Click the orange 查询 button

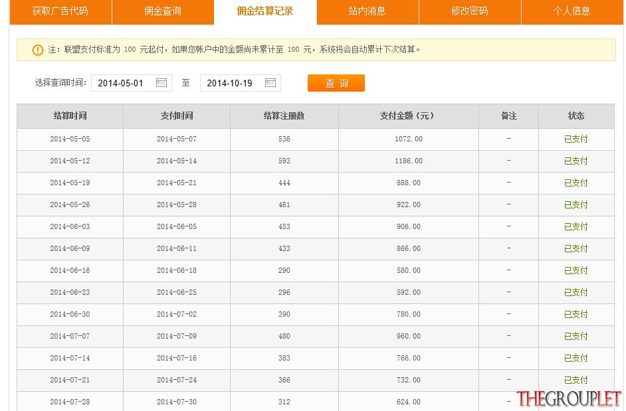click(336, 83)
